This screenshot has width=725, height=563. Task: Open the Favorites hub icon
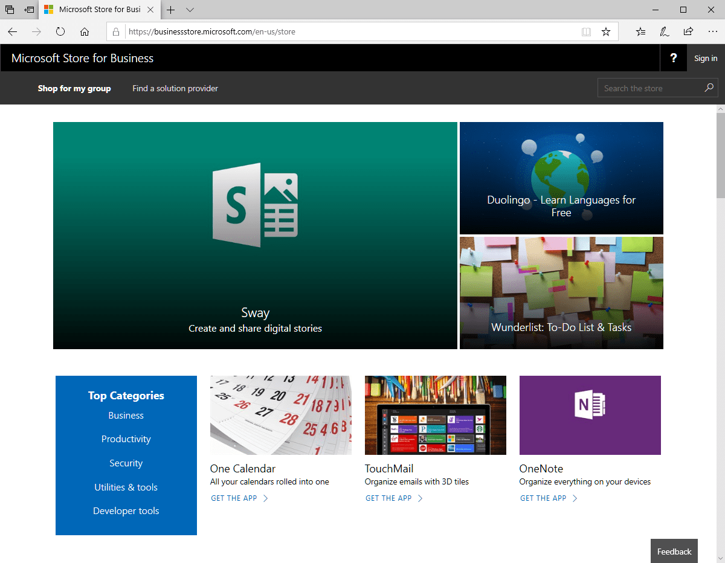click(641, 32)
